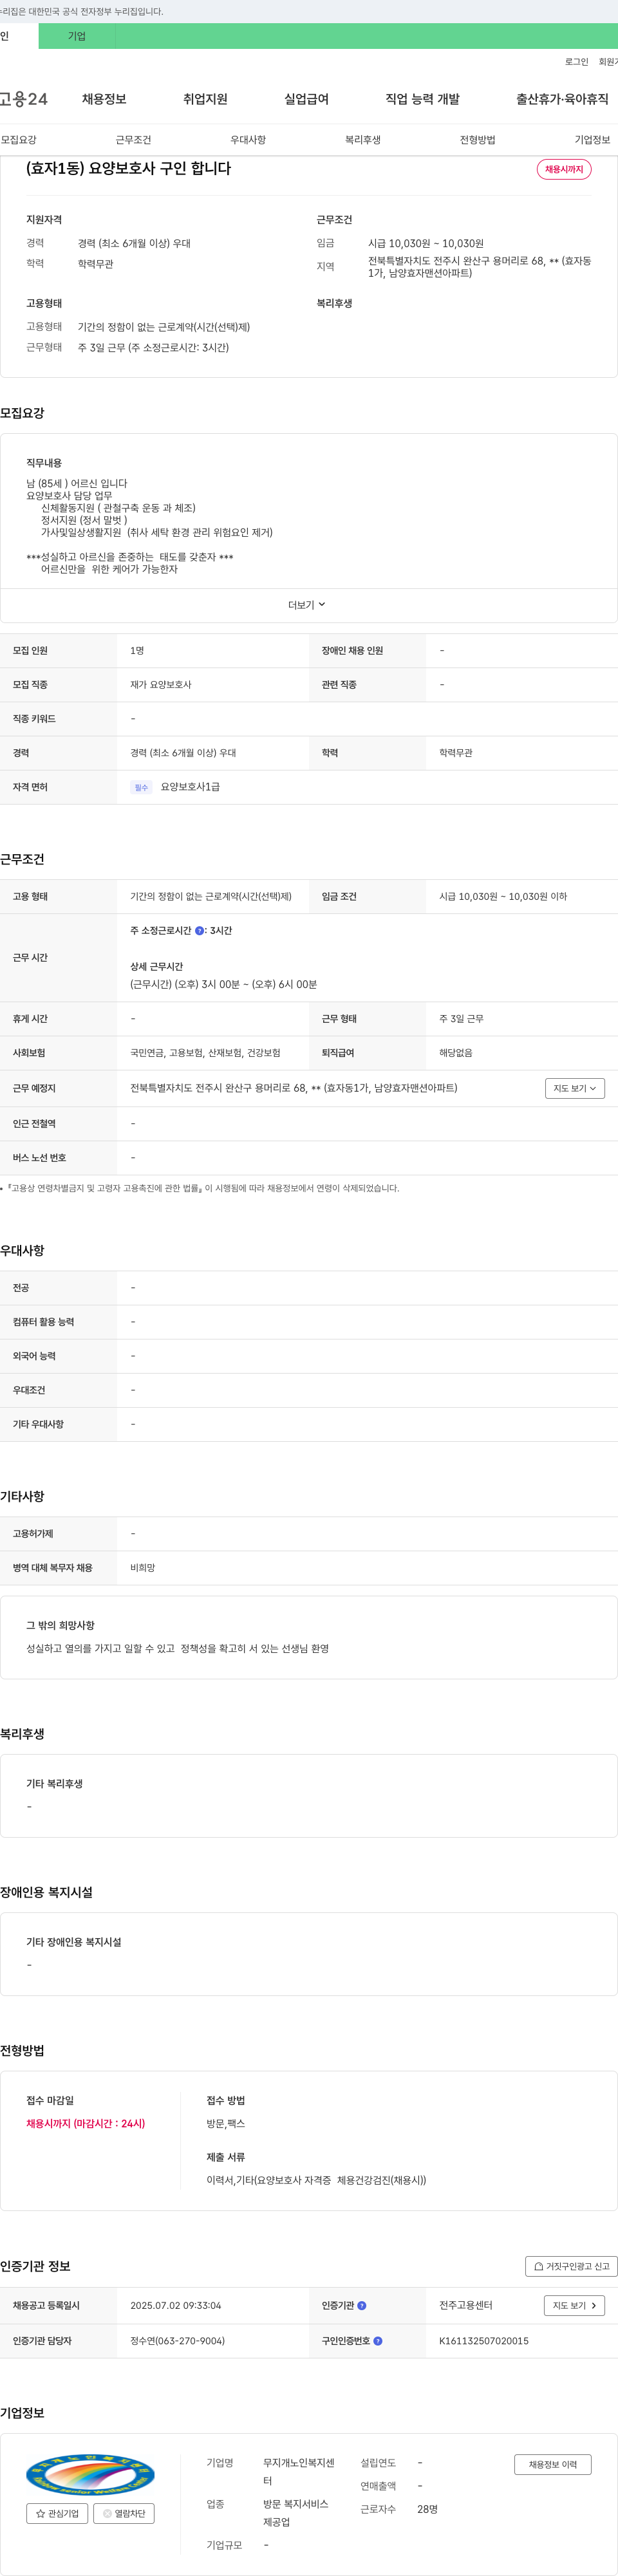The image size is (618, 2576).
Task: Open the 출산휴가·육아휴직 menu
Action: [562, 99]
